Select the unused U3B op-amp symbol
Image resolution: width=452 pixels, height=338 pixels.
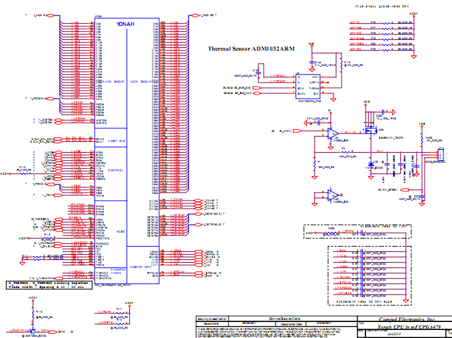coord(333,195)
